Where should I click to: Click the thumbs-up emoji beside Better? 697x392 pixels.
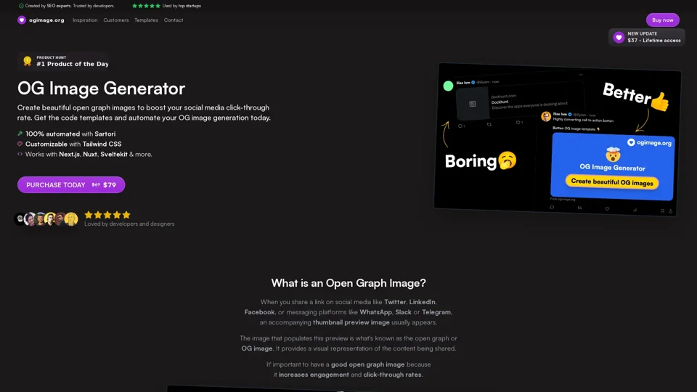(660, 102)
